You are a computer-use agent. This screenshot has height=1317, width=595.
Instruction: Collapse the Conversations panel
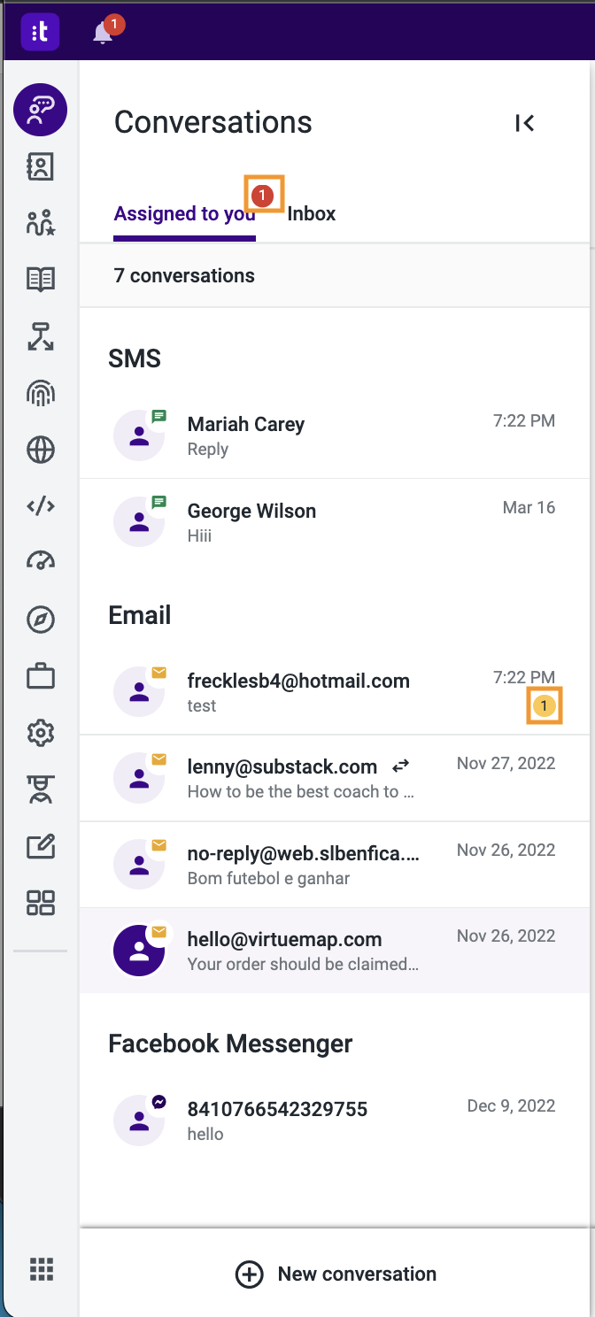pos(525,123)
